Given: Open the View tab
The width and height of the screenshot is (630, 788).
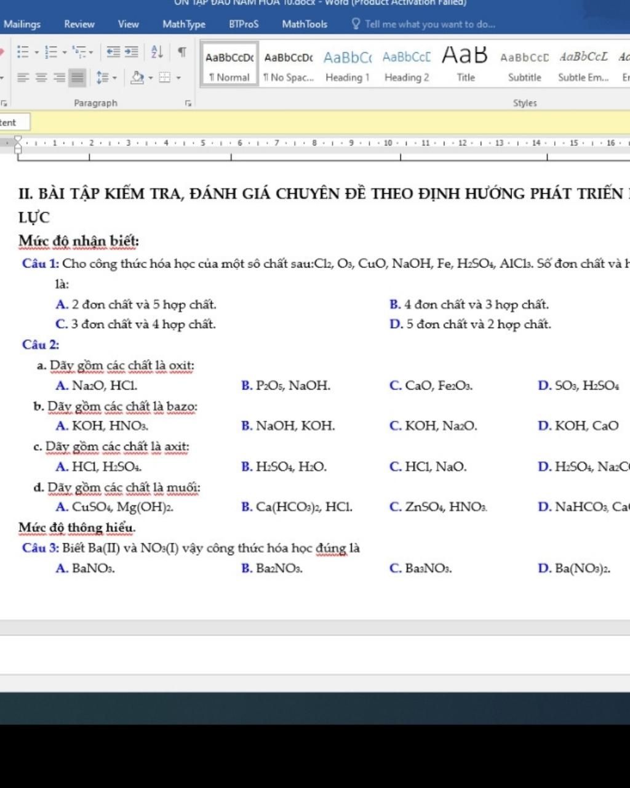Looking at the screenshot, I should point(129,24).
